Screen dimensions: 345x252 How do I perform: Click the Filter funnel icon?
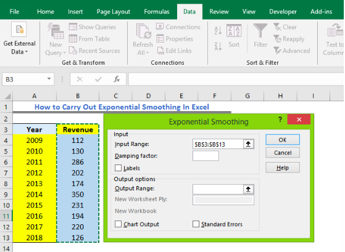tap(260, 31)
